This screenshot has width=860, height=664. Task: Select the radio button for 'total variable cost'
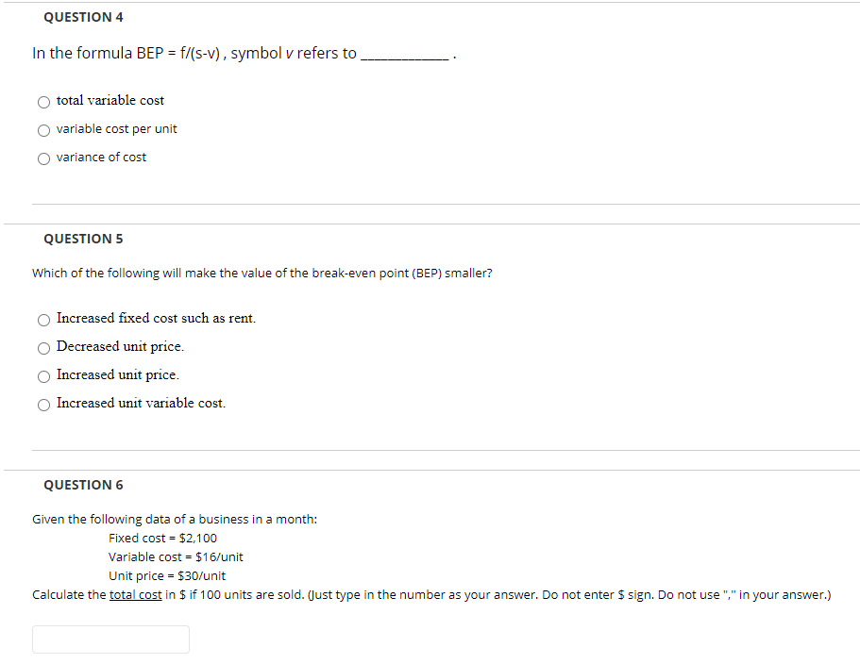(43, 101)
